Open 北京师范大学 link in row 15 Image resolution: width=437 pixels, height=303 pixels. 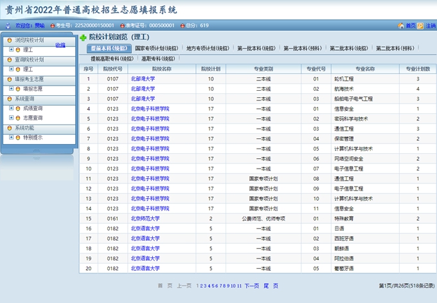click(145, 219)
